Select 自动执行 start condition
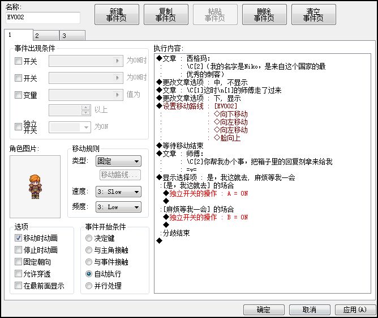This screenshot has width=378, height=318. click(89, 274)
